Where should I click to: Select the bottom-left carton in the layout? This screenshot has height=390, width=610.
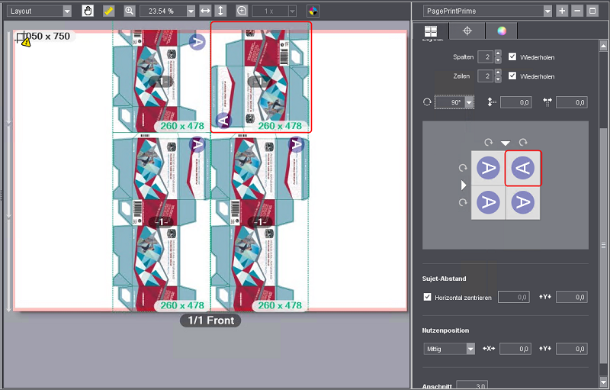coord(162,222)
